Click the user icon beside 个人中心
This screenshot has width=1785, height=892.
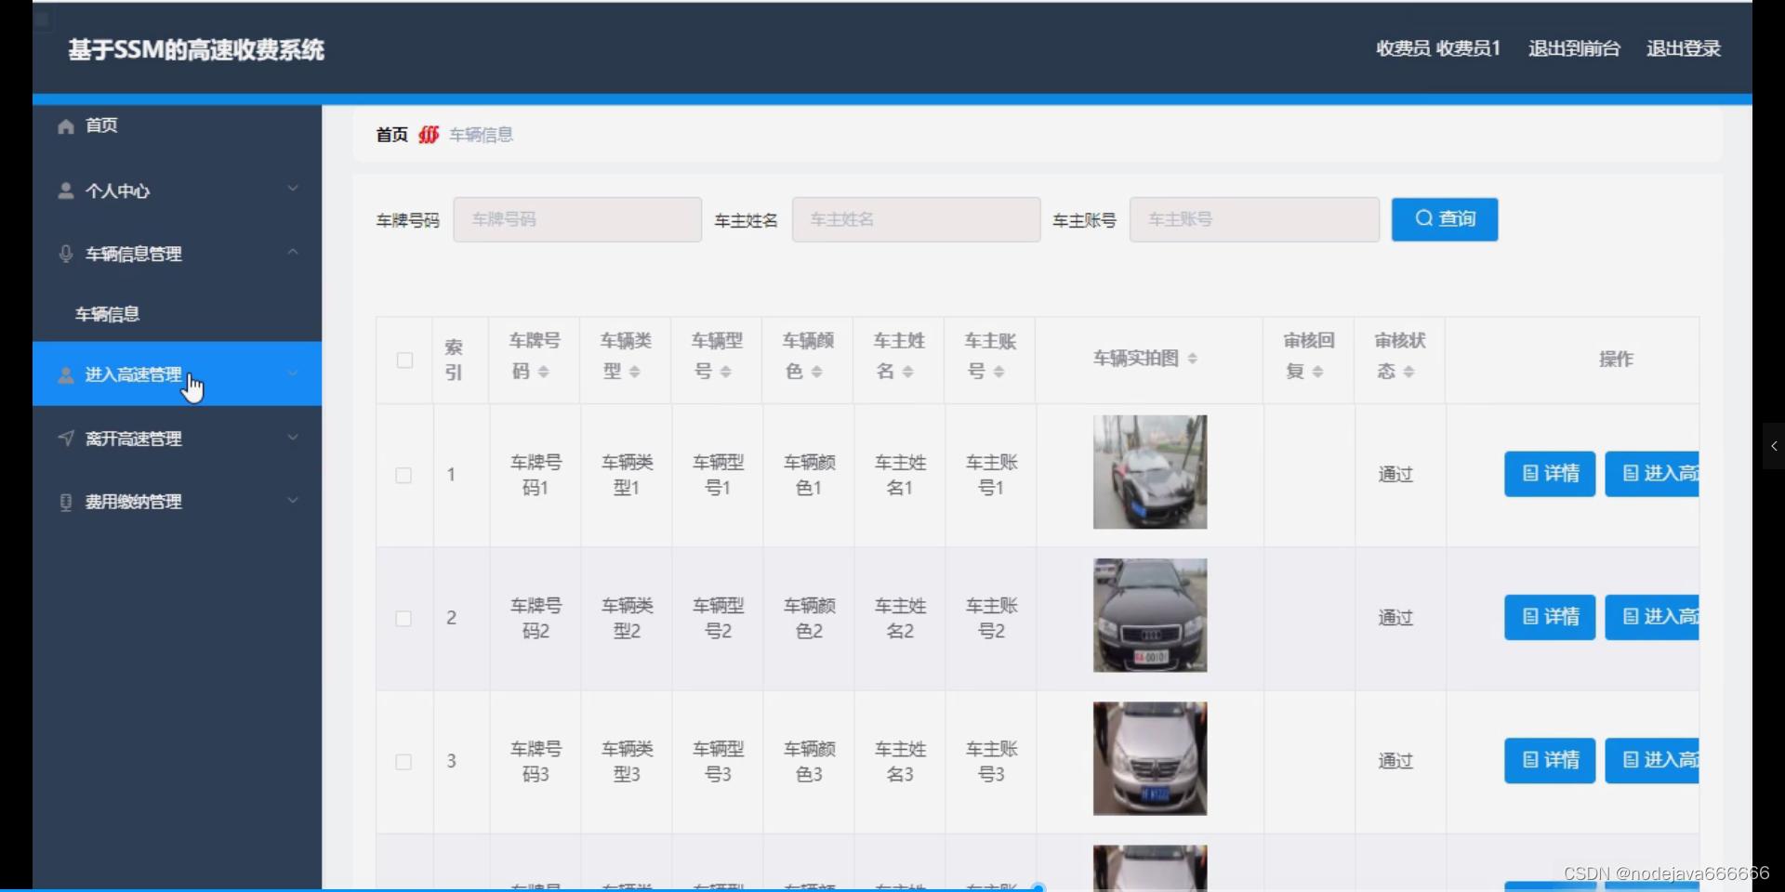coord(66,190)
